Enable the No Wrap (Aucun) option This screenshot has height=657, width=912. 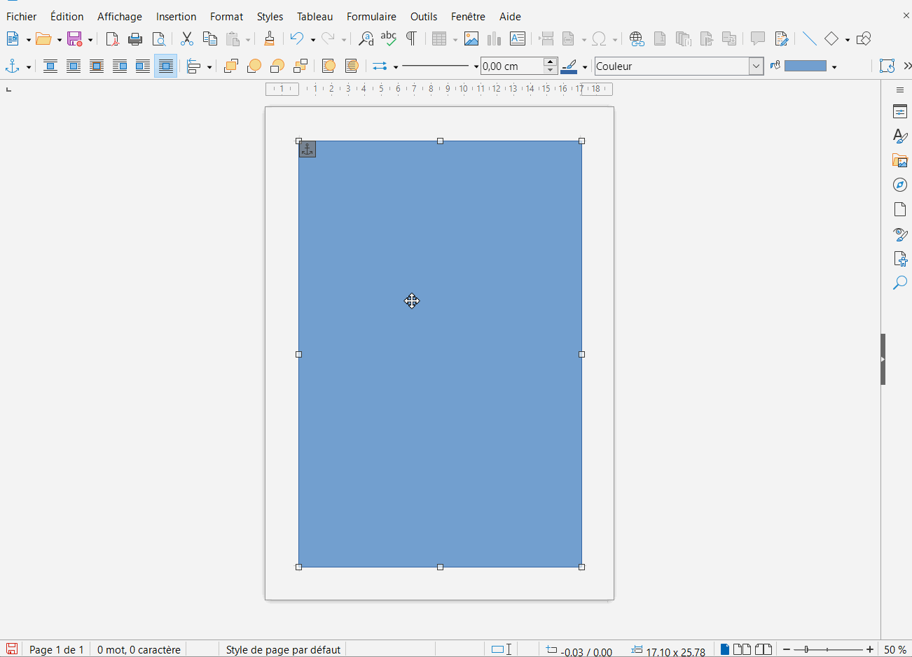click(x=50, y=66)
